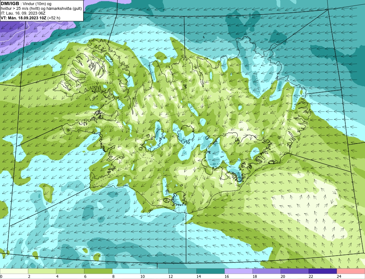Viewport: 365px width, 279px height.
Task: Click the 'IT: Lau. 16. 09. 2023 06Z' initial time line
Action: (x=23, y=13)
